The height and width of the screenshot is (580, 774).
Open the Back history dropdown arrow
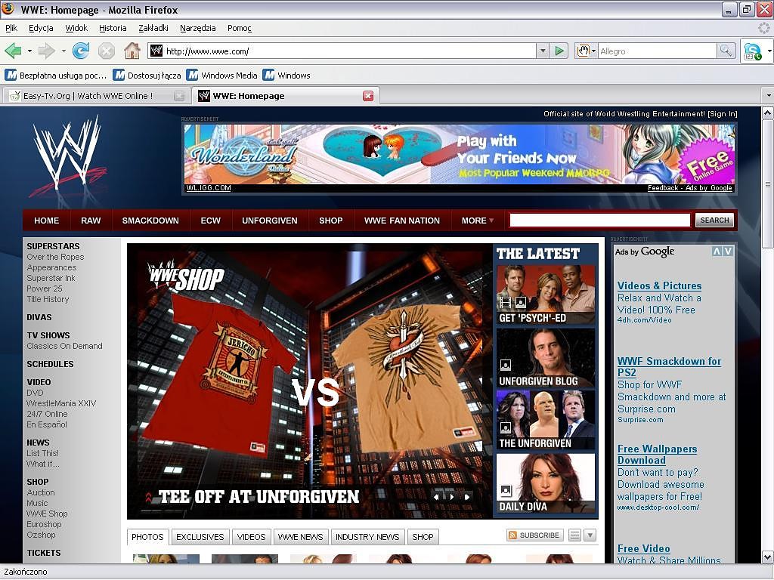[29, 51]
